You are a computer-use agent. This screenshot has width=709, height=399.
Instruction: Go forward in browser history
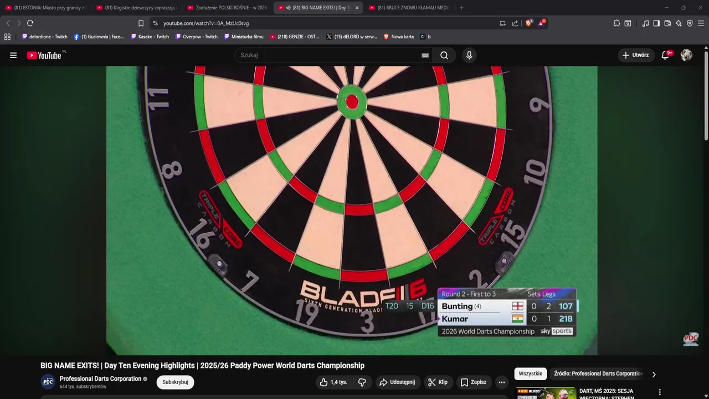click(x=19, y=23)
